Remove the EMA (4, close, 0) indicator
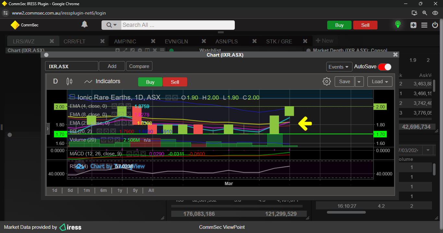 128,106
